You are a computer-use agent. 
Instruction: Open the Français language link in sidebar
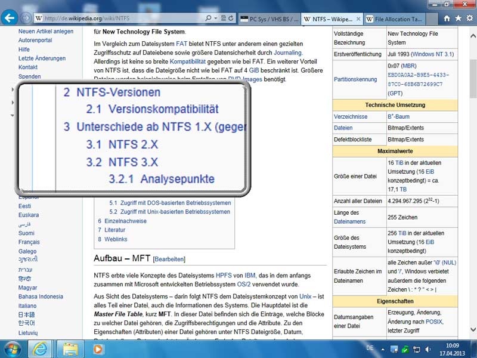point(29,242)
